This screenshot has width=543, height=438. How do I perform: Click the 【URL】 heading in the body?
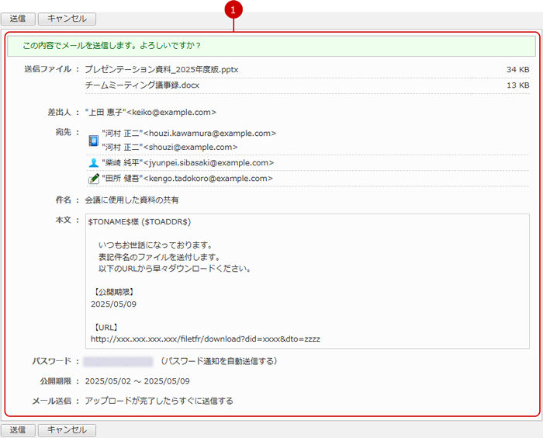(106, 328)
